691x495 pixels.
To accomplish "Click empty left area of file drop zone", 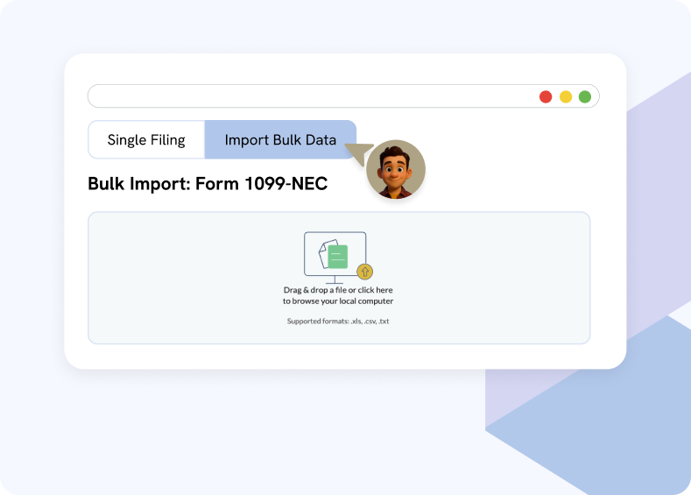I will [x=175, y=278].
